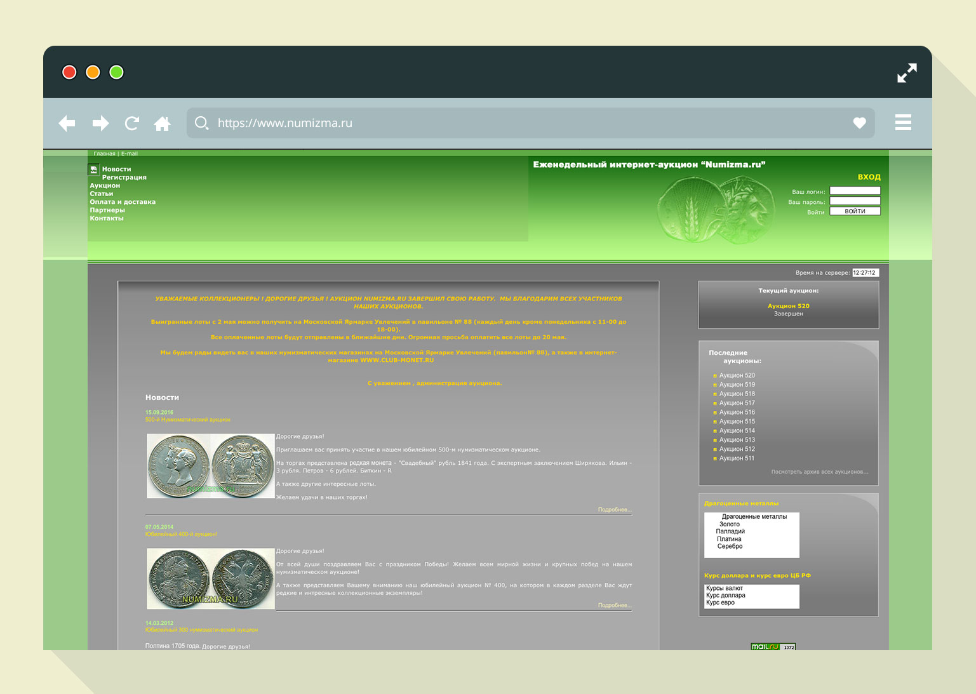
Task: Open the Драгоценные металлы heading link
Action: pyautogui.click(x=741, y=504)
